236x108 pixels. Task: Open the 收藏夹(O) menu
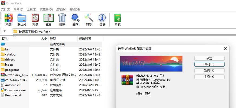pyautogui.click(x=46, y=9)
